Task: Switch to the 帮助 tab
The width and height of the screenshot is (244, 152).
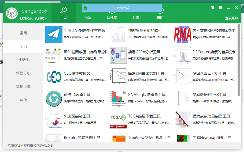Action: [160, 18]
